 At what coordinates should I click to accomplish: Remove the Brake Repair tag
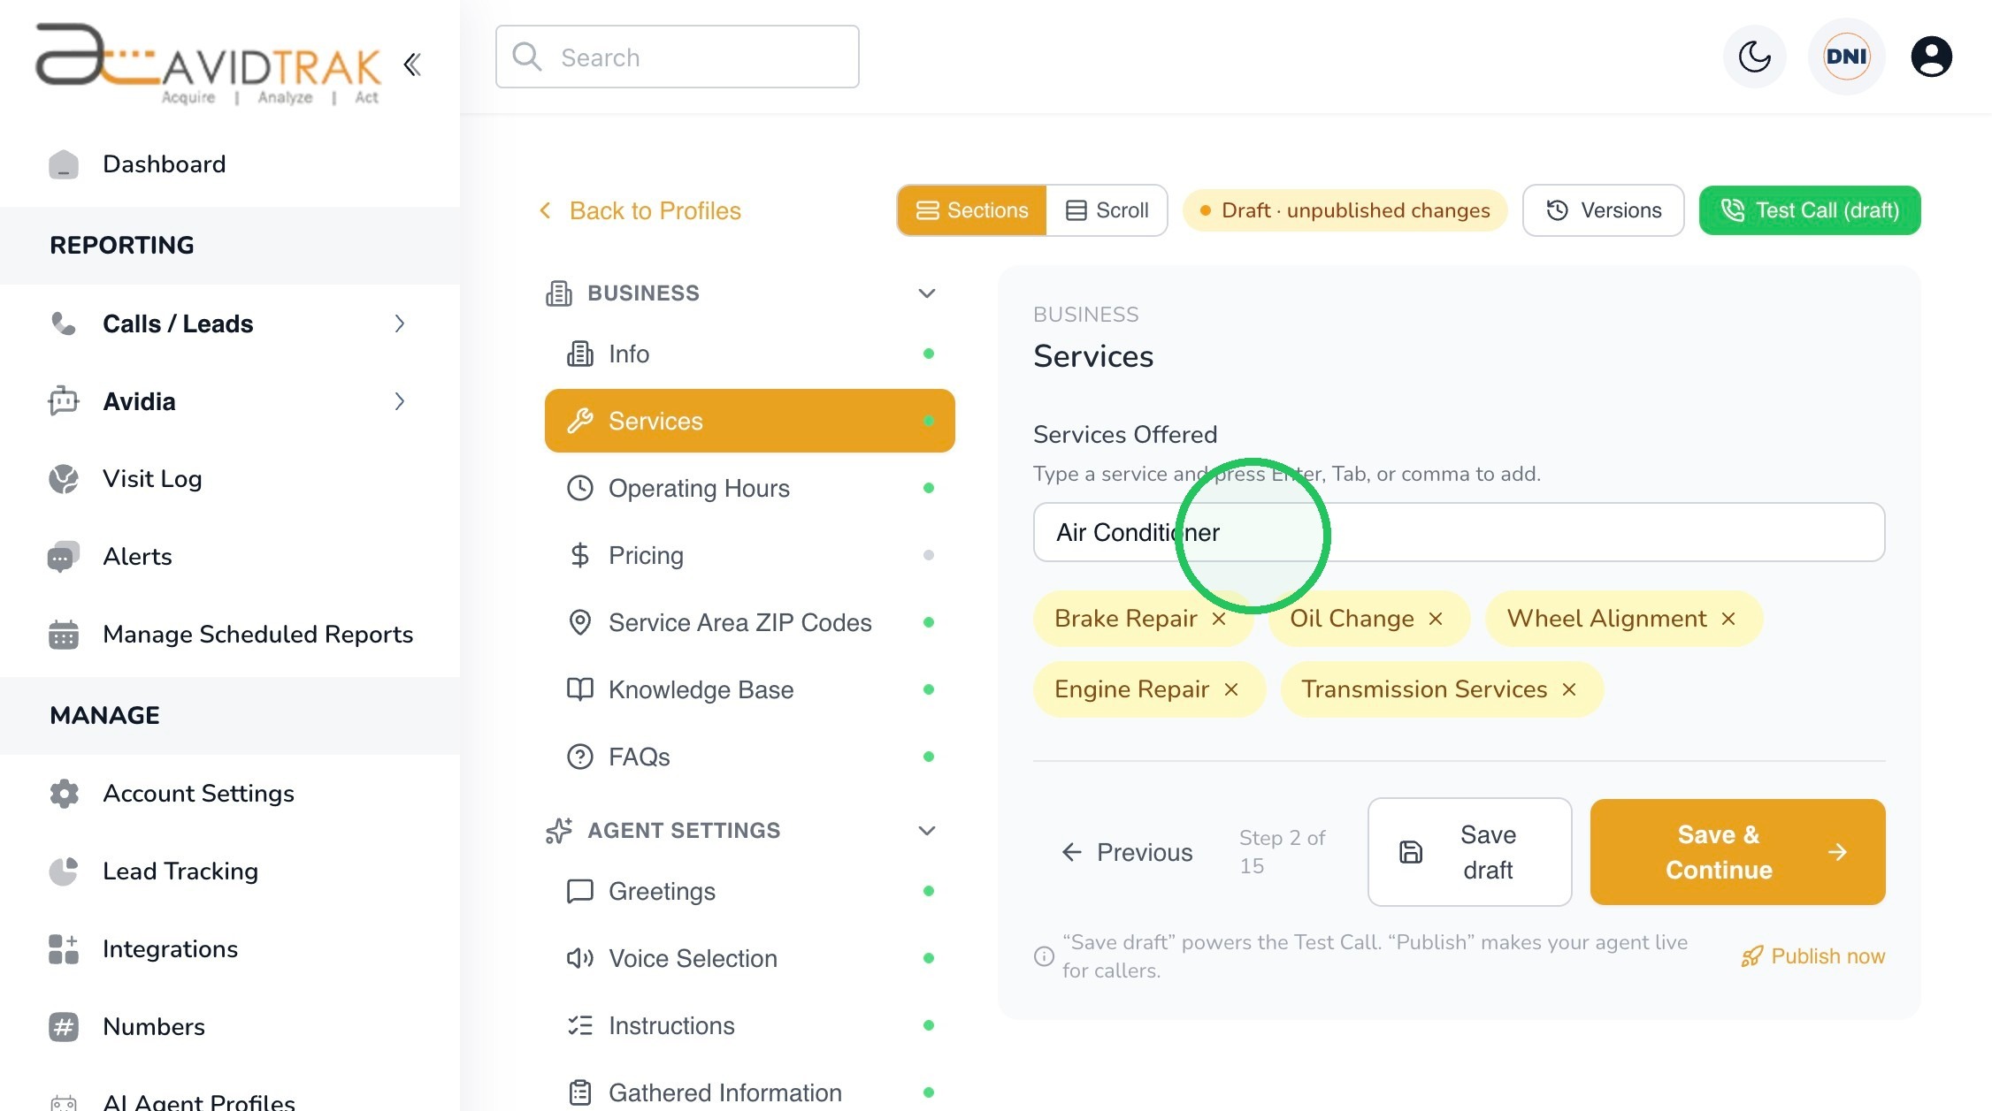click(x=1219, y=619)
